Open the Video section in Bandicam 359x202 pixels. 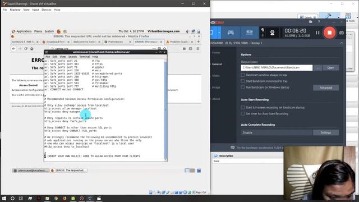click(x=215, y=76)
